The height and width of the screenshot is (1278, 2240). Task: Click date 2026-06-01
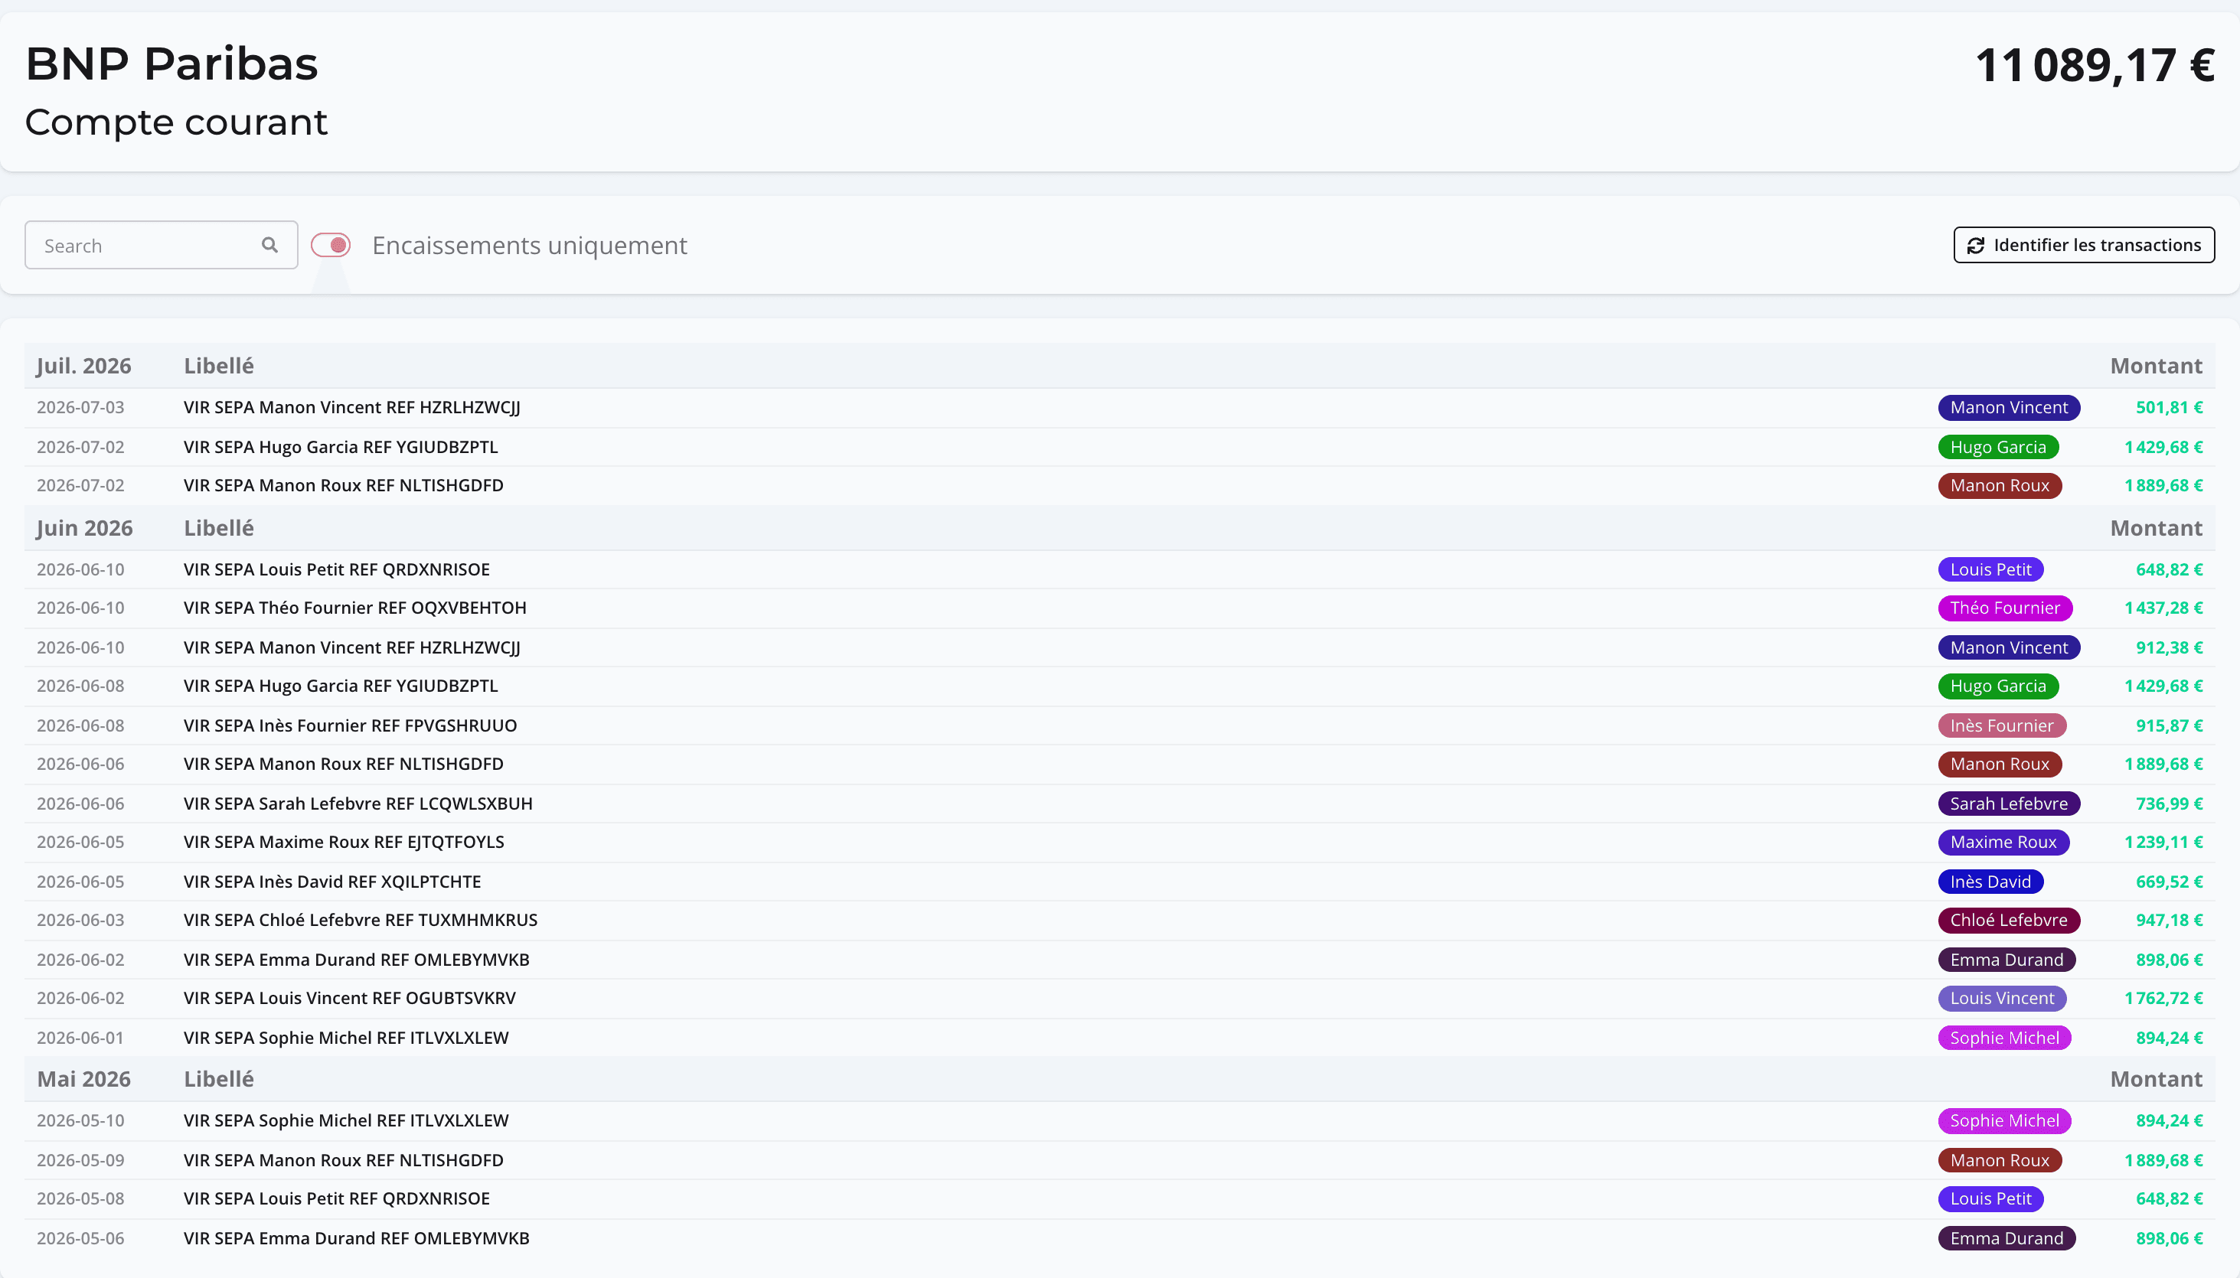81,1038
